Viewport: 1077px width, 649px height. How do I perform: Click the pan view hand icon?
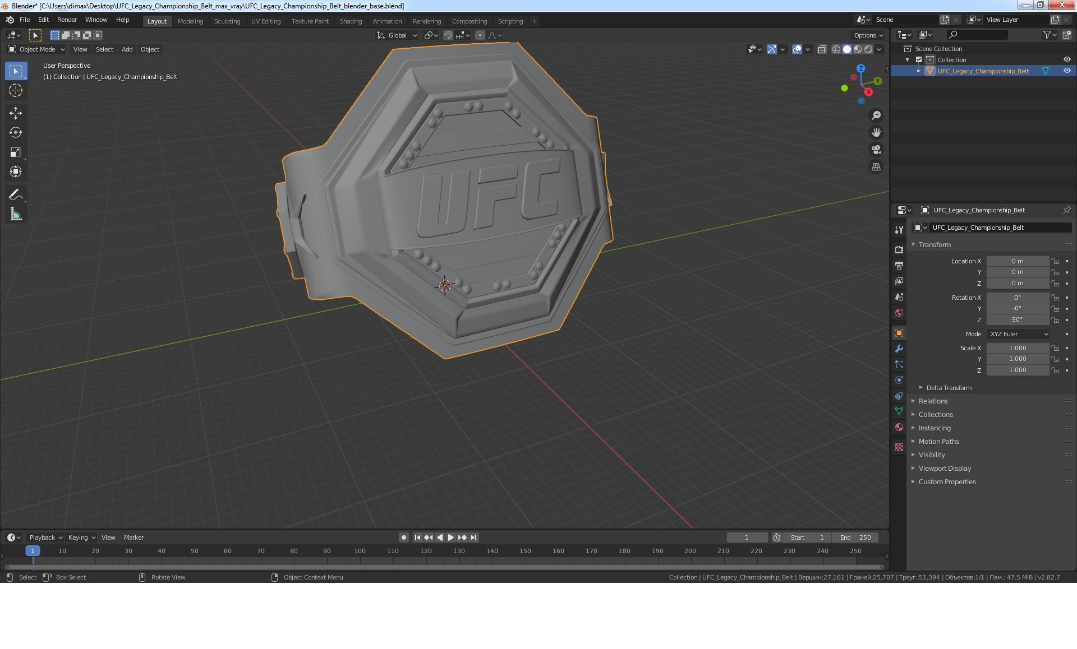point(876,133)
